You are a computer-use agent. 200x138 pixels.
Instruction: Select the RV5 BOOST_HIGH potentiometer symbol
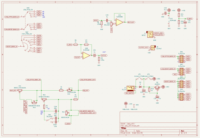[20, 91]
